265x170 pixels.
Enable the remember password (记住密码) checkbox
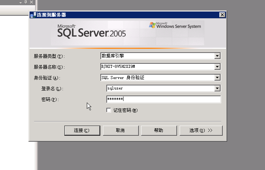tap(109, 110)
